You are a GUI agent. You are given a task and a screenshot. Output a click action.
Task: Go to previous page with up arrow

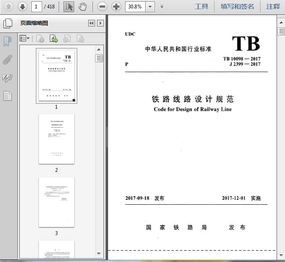coord(8,7)
